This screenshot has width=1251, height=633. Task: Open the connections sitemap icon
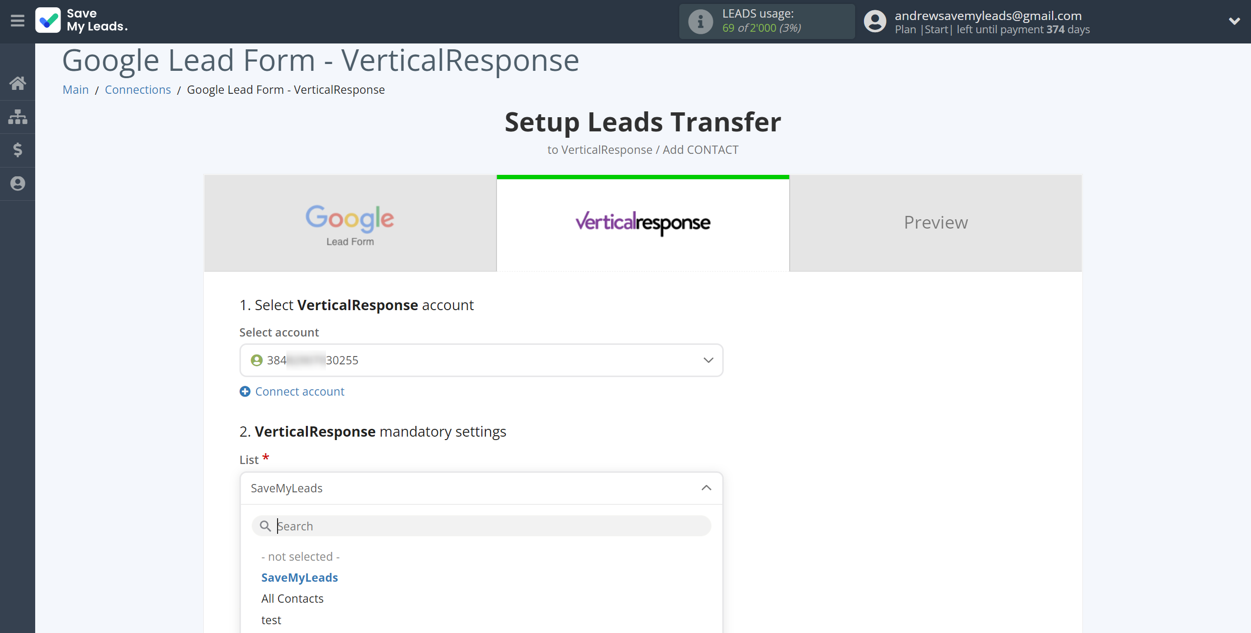click(18, 117)
